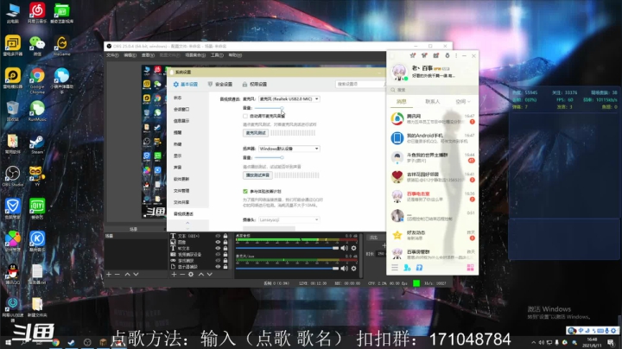This screenshot has width=622, height=349.
Task: Open the YY desktop icon
Action: pos(37,176)
